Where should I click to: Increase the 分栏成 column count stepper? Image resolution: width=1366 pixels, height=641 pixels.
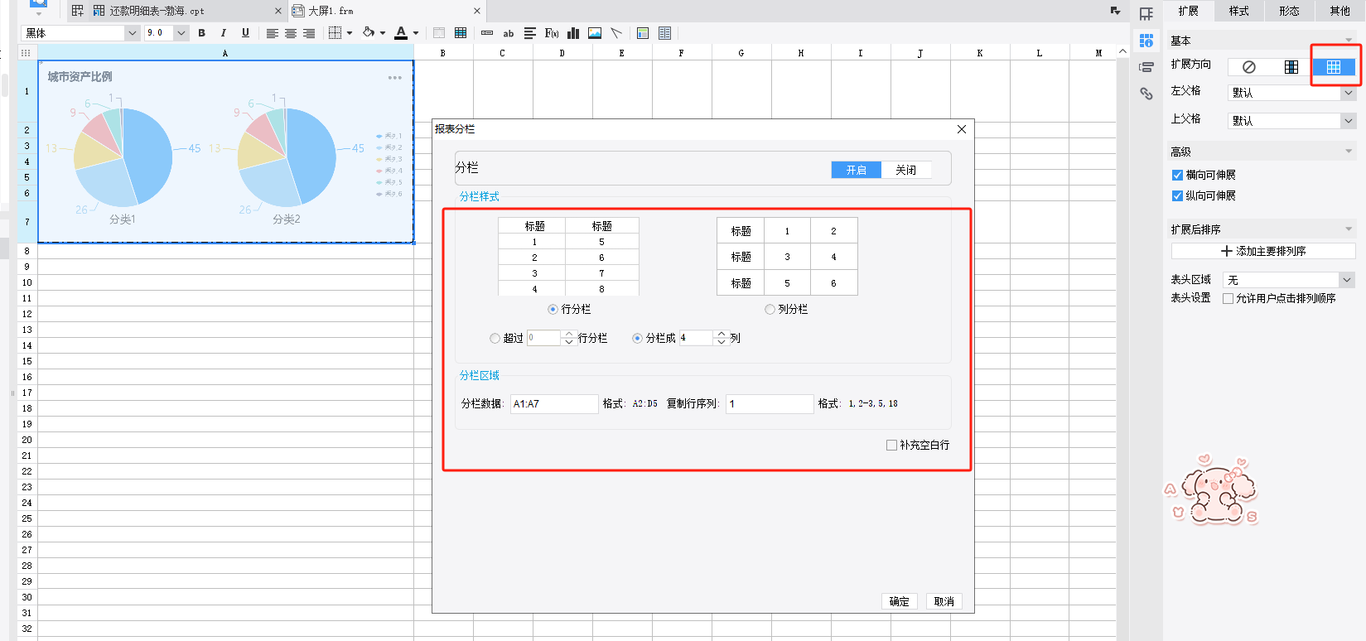pyautogui.click(x=722, y=334)
